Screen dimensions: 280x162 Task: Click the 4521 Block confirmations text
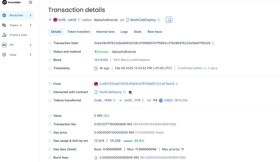click(132, 60)
